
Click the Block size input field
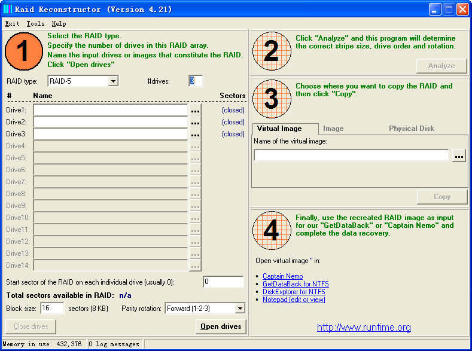tap(52, 309)
